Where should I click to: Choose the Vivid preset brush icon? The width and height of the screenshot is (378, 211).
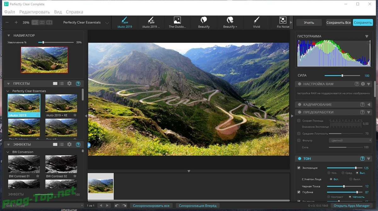(256, 23)
